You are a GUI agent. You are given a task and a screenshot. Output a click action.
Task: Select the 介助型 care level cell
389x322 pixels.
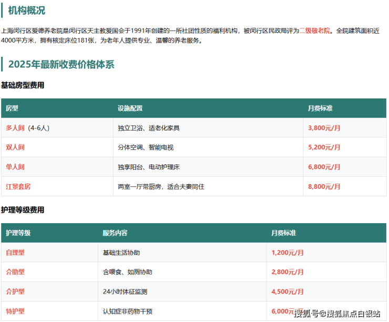[x=15, y=272]
